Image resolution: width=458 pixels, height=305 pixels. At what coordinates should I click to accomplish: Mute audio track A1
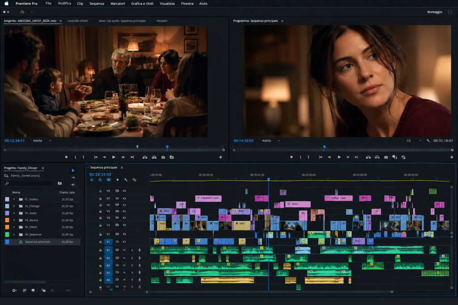pyautogui.click(x=124, y=250)
